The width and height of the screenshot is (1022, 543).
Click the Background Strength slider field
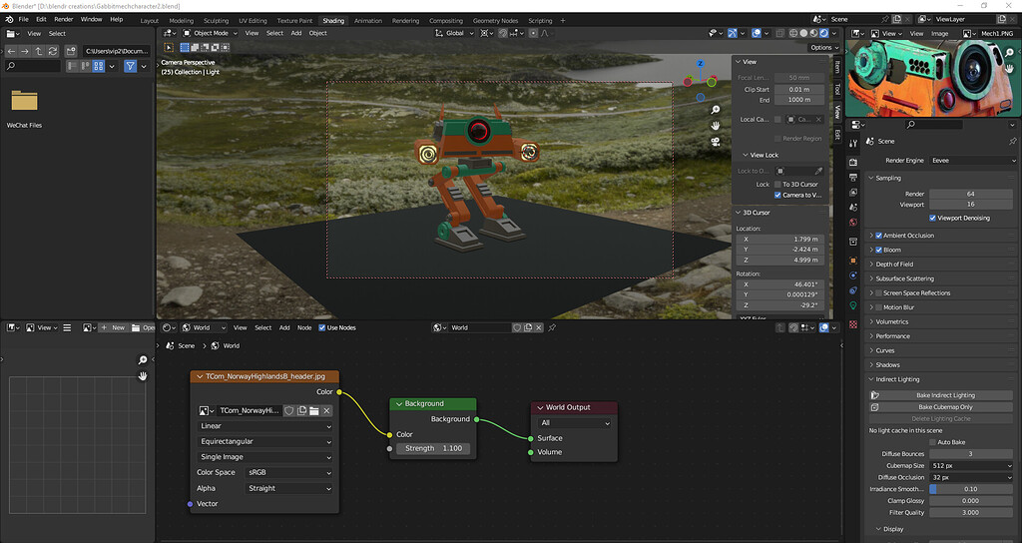[x=431, y=448]
